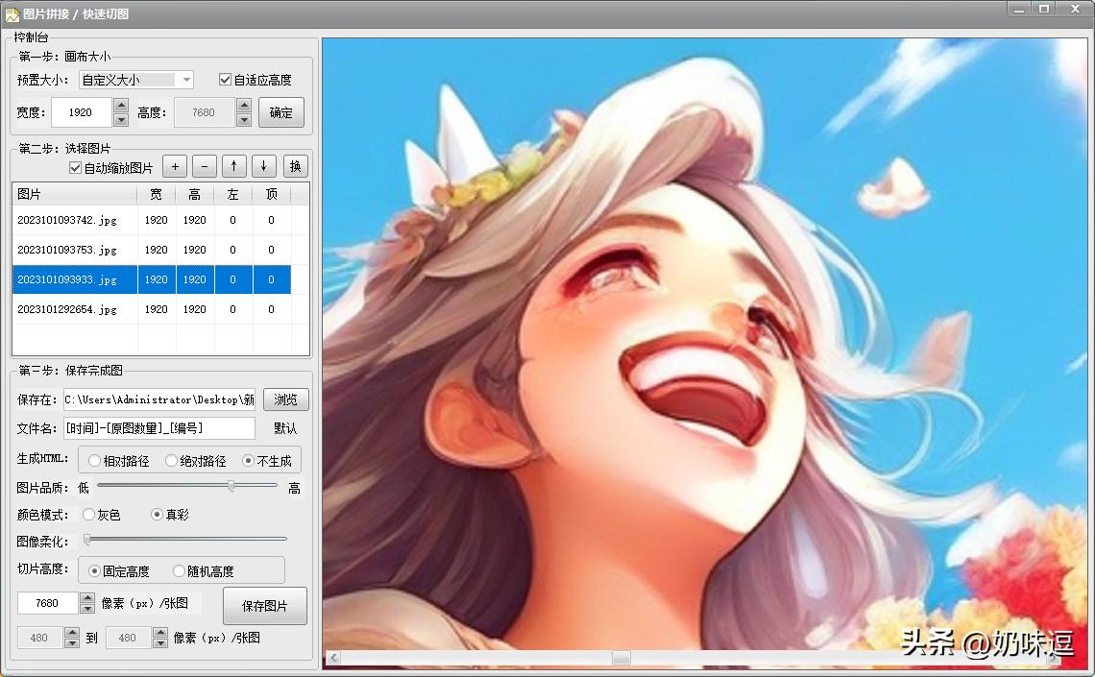Select 2023101292654.jpg in image list
This screenshot has width=1095, height=677.
click(x=67, y=309)
